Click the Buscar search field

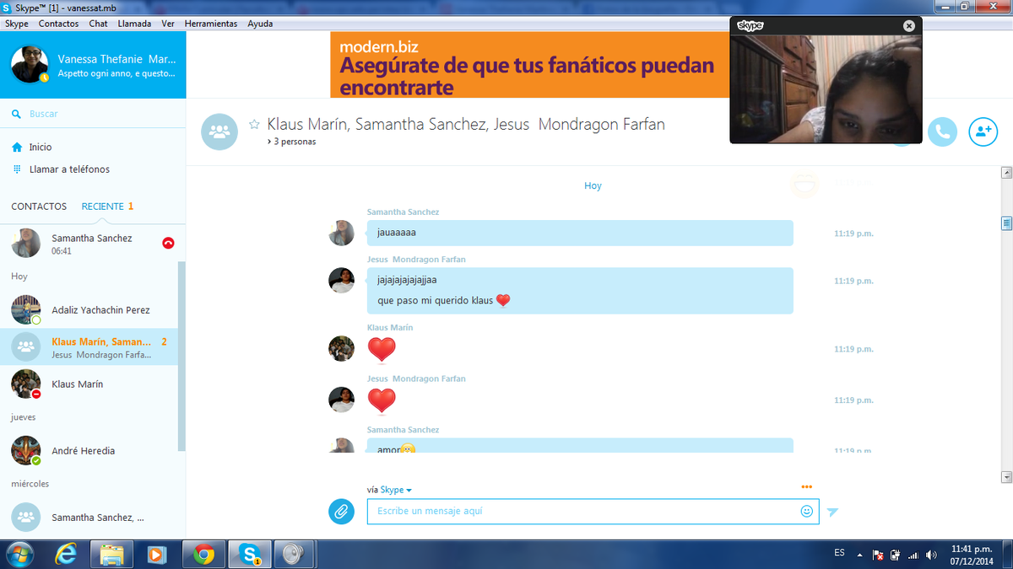point(93,114)
